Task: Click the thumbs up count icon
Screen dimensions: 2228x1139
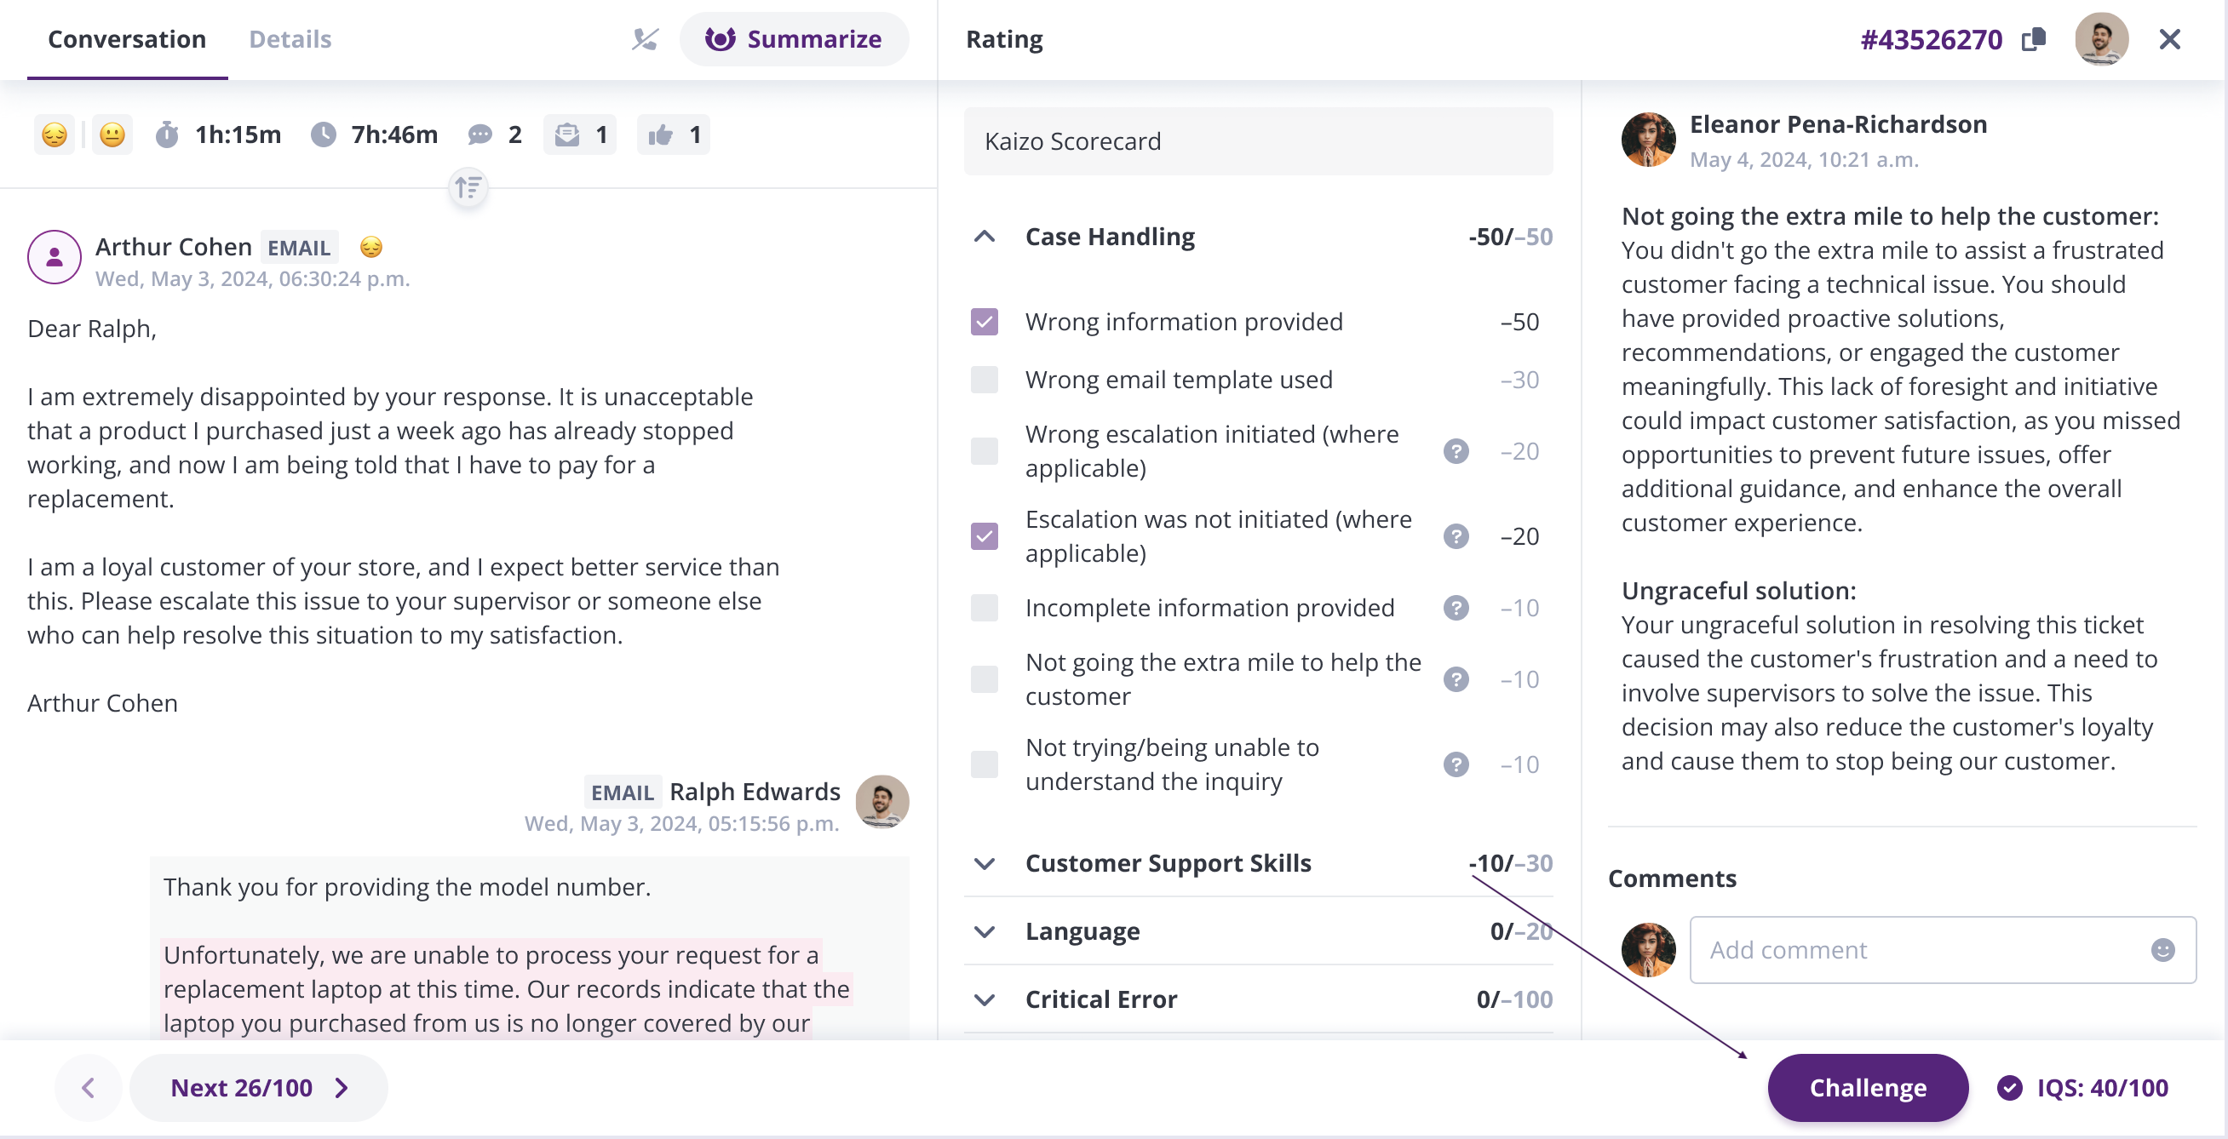Action: pyautogui.click(x=661, y=135)
